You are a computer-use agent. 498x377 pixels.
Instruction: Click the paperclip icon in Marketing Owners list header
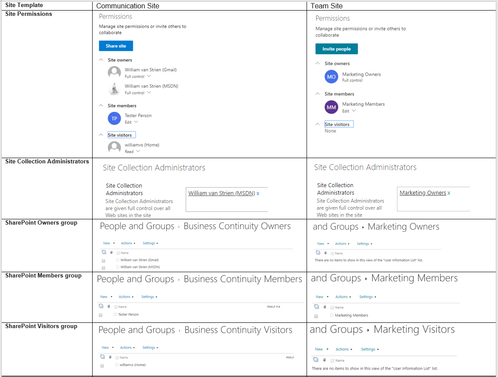[x=325, y=253]
